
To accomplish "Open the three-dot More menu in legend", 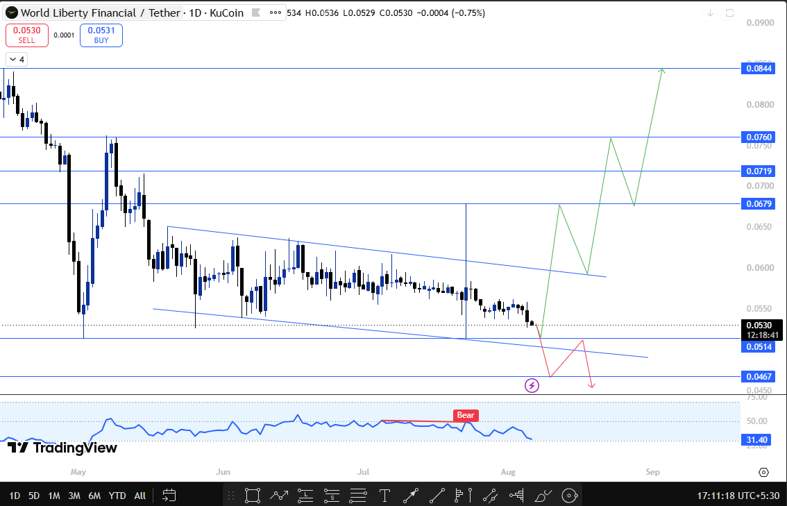I will coord(275,12).
